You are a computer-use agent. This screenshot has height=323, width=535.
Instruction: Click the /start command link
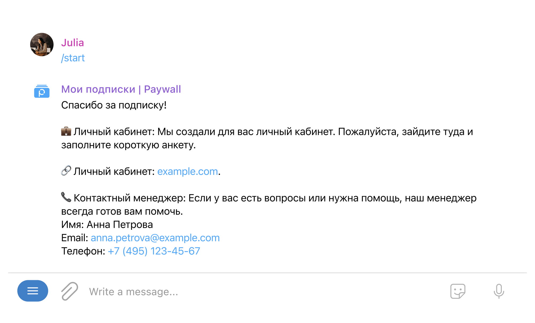click(x=73, y=58)
